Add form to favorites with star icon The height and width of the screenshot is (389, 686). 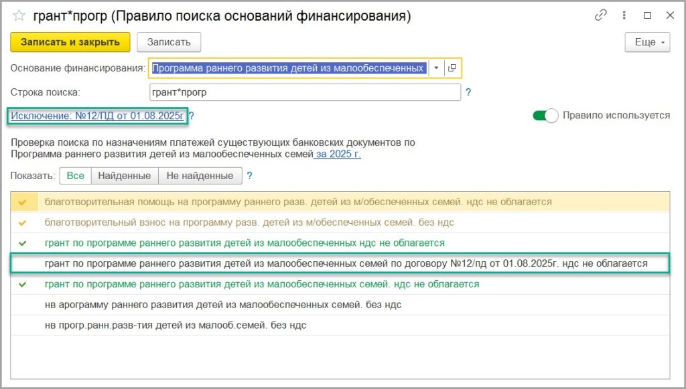[x=19, y=15]
